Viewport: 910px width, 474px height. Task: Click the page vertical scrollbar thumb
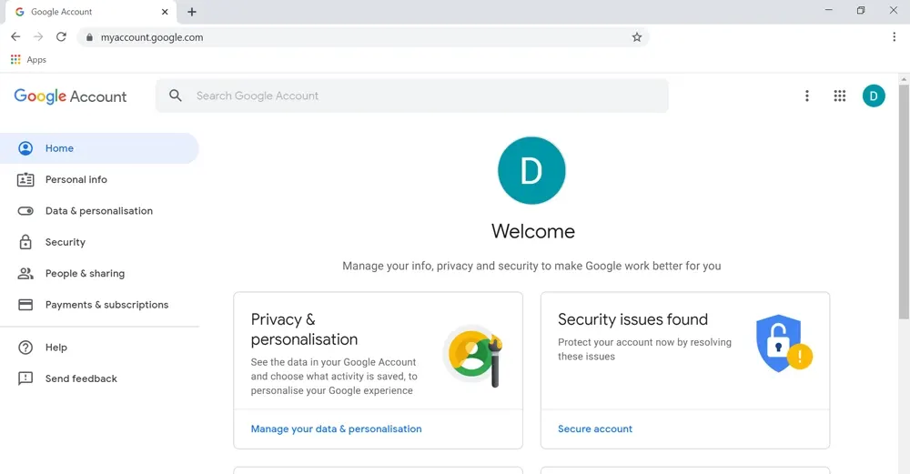tap(904, 201)
